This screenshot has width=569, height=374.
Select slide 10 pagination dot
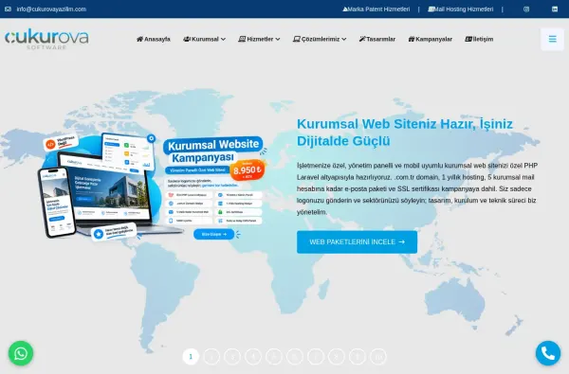coord(378,357)
